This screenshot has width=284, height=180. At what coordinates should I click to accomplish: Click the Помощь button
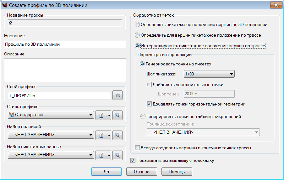(x=177, y=172)
